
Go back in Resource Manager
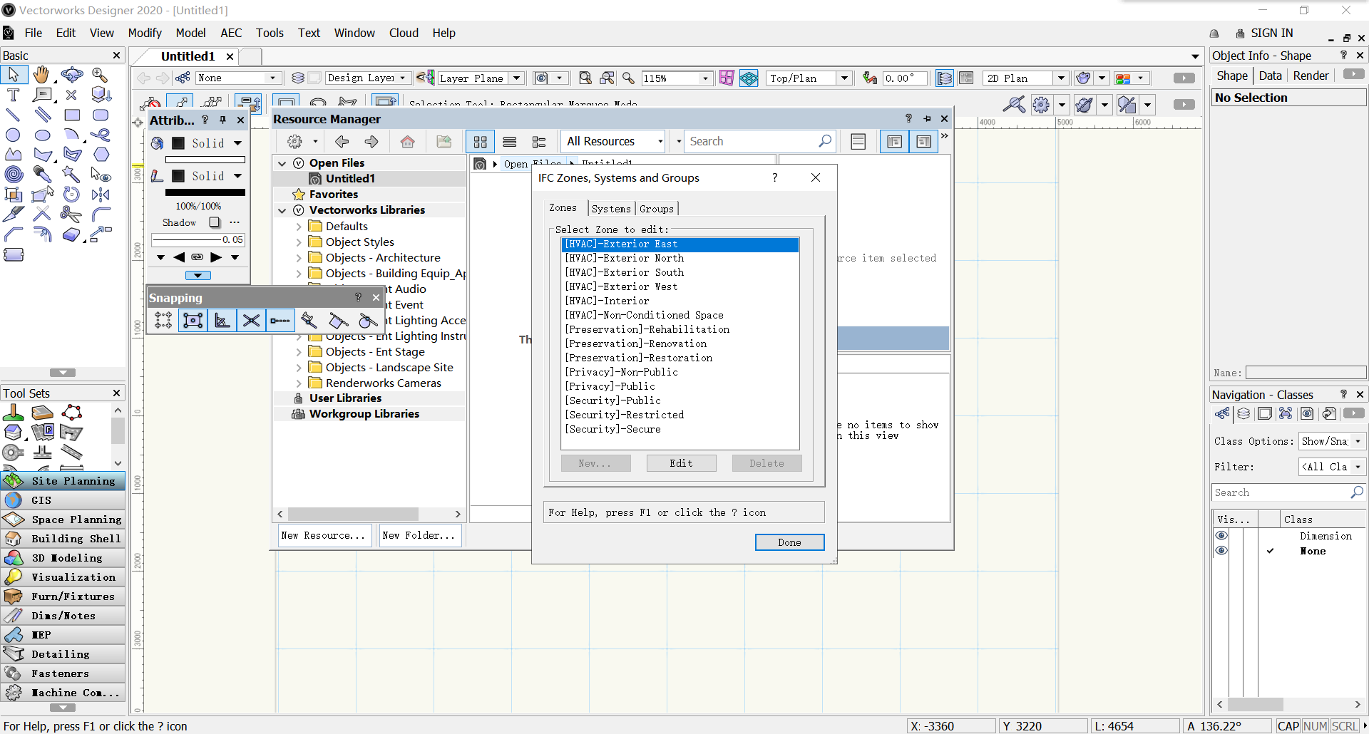(342, 141)
